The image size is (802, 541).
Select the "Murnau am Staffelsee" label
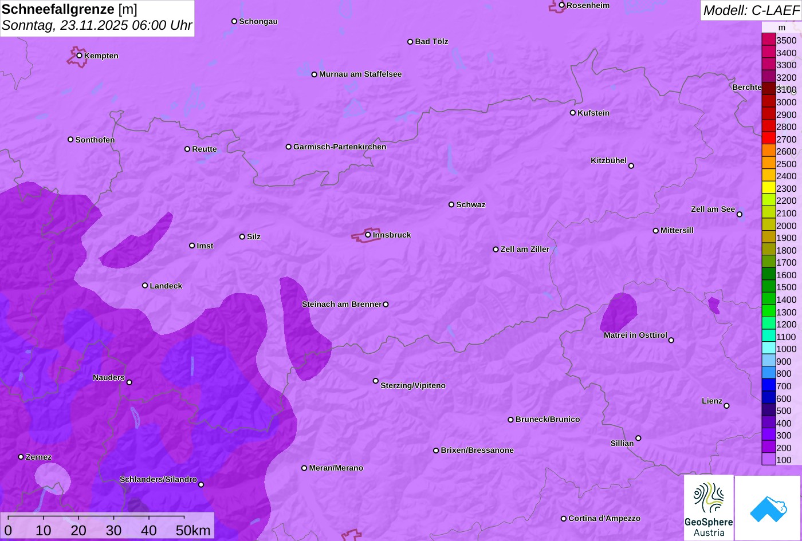360,74
